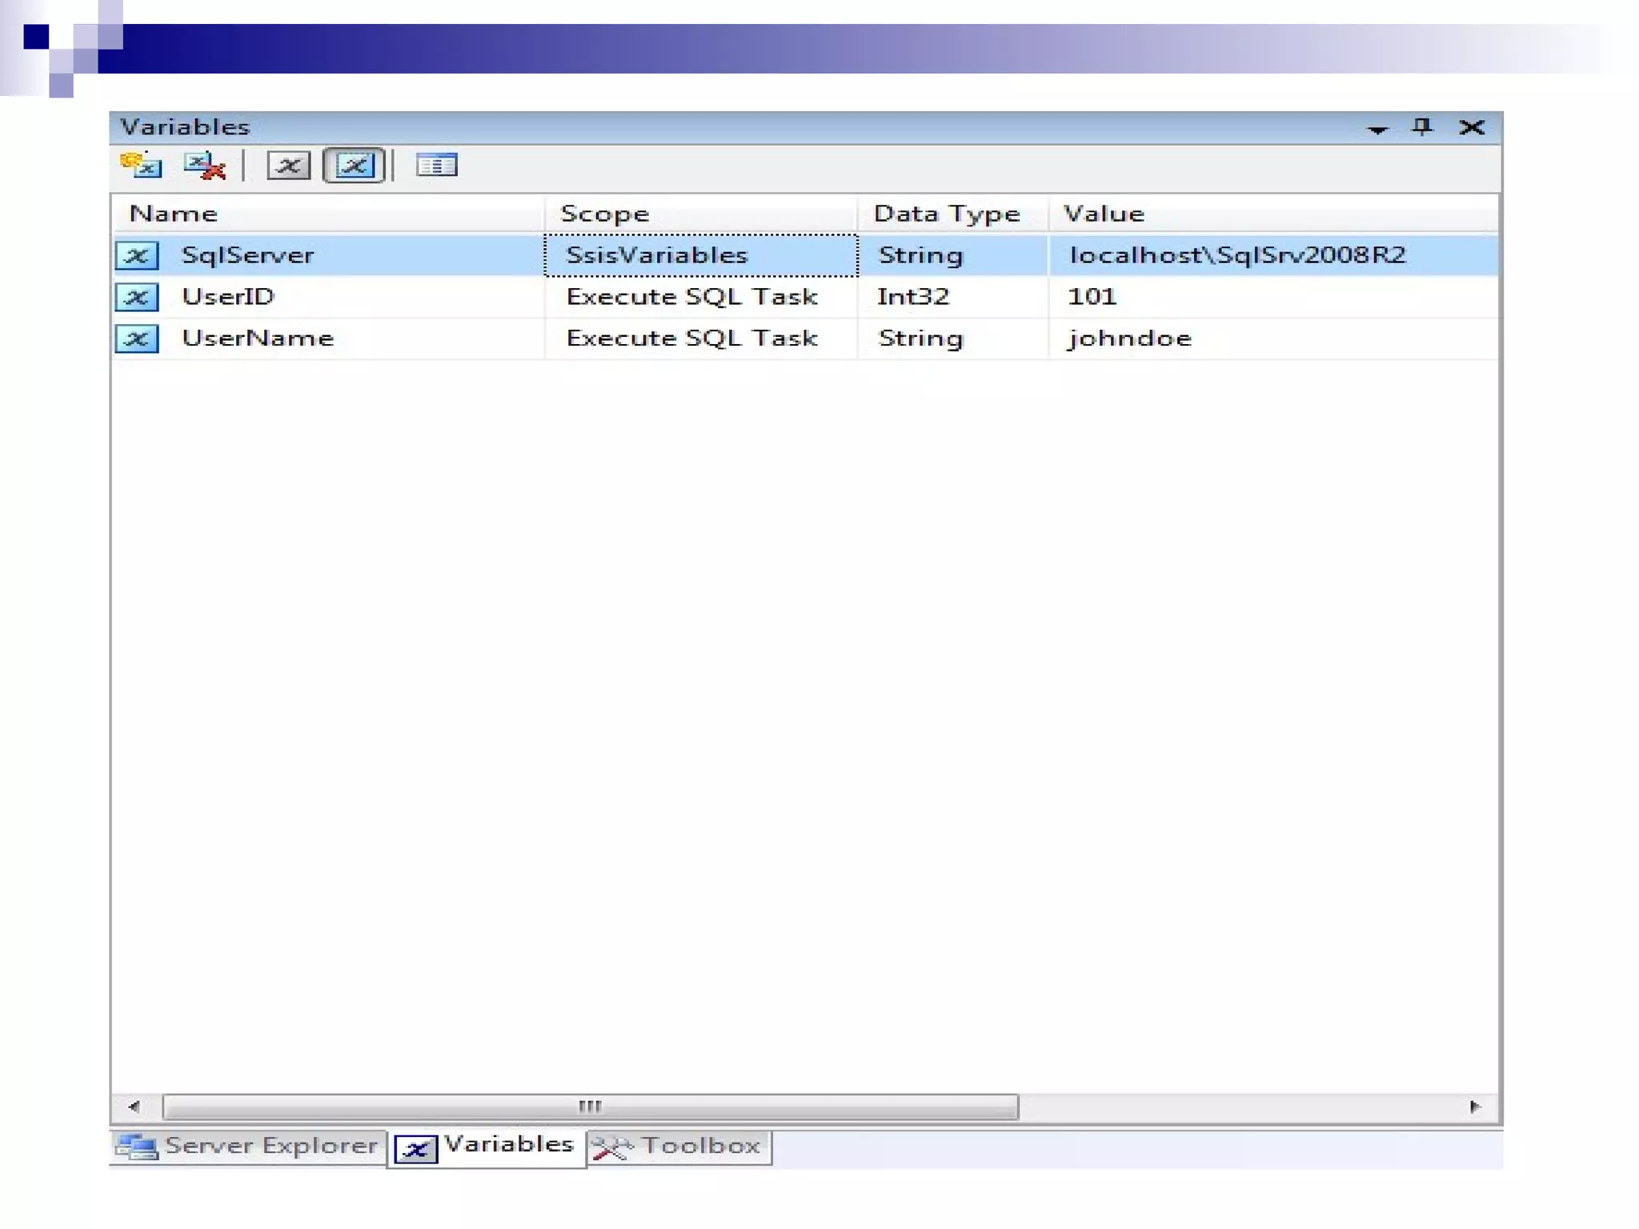Image resolution: width=1639 pixels, height=1229 pixels.
Task: Click the Variables tab at the bottom
Action: pos(487,1146)
